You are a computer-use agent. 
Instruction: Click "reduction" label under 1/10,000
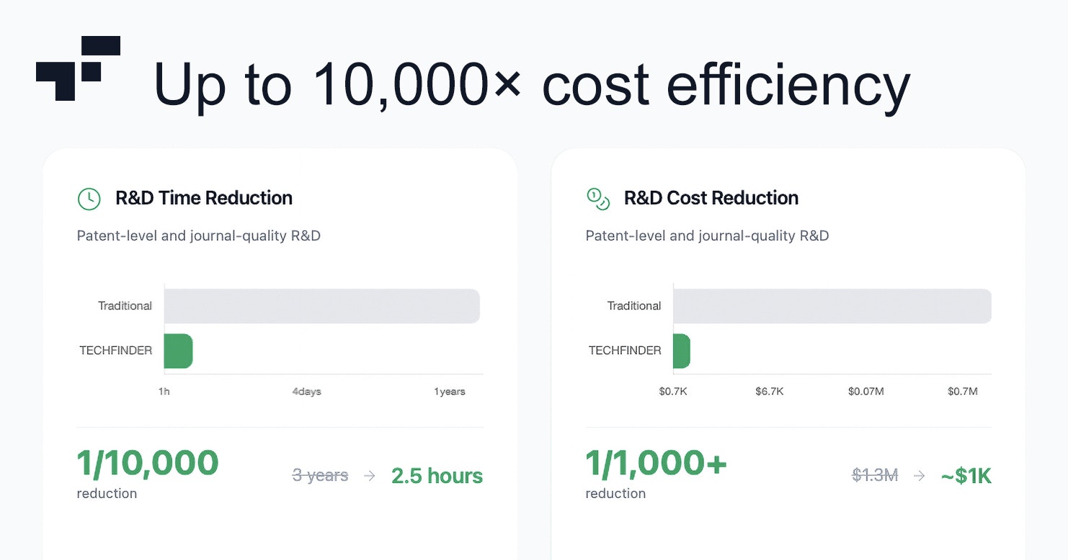[107, 494]
